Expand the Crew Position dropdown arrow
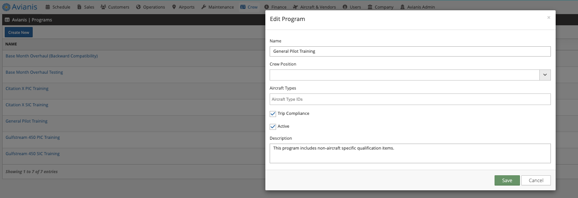578x198 pixels. click(x=545, y=75)
